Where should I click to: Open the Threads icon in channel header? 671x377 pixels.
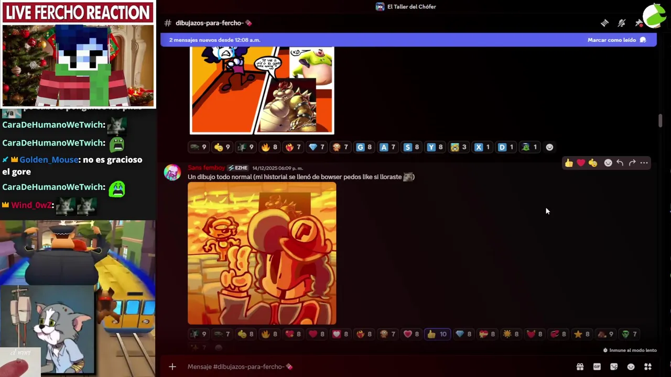[x=604, y=23]
